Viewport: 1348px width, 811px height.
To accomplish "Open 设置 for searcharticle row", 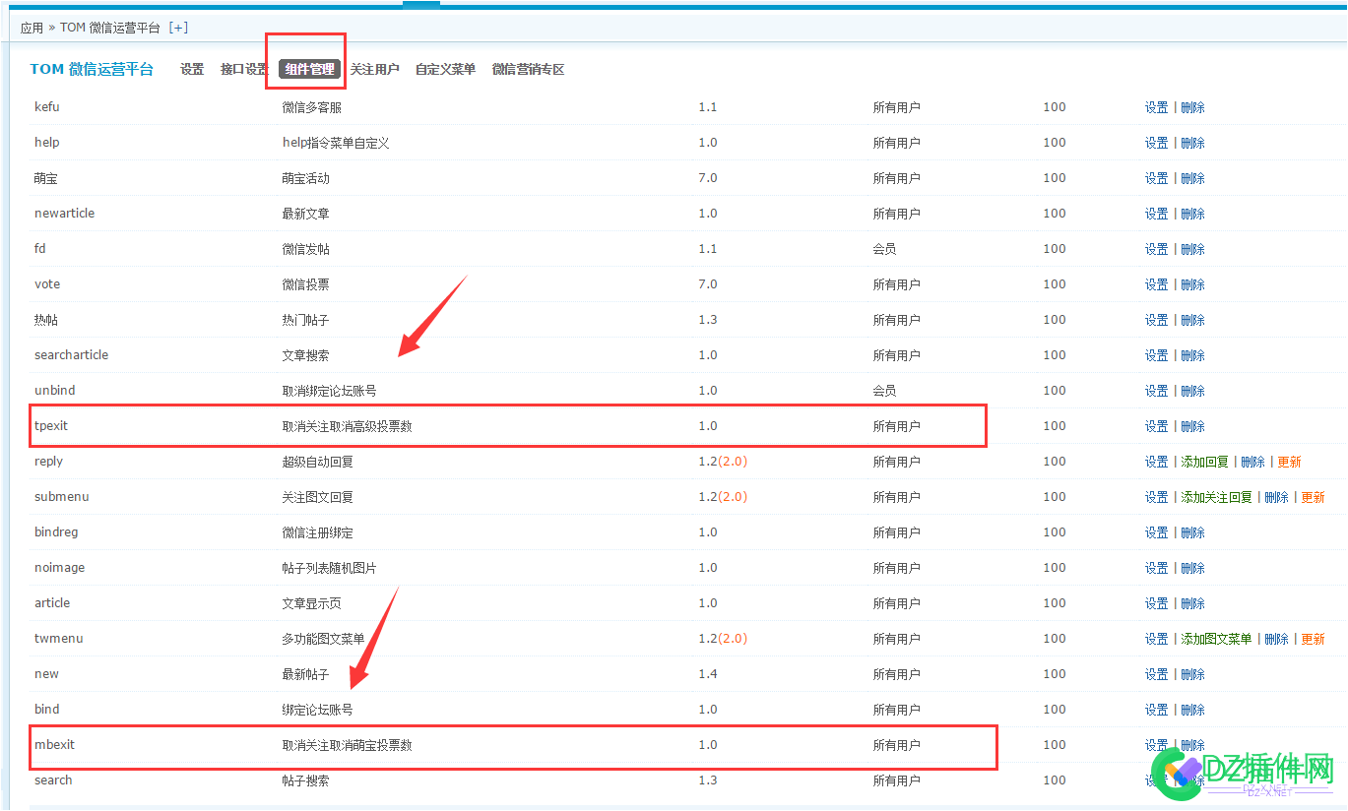I will pyautogui.click(x=1156, y=355).
